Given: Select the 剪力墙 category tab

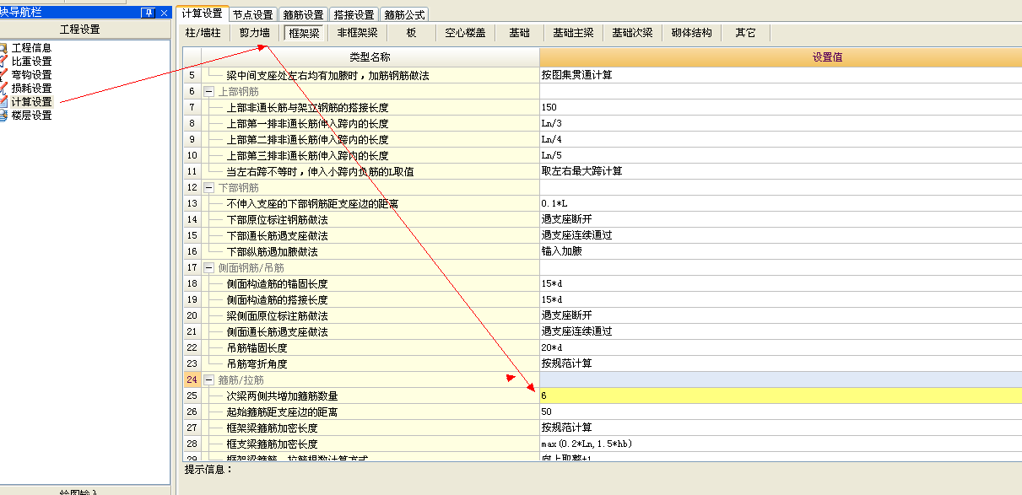Looking at the screenshot, I should pyautogui.click(x=254, y=34).
